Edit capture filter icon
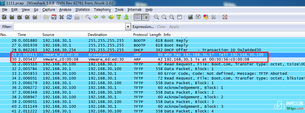 [191, 17]
